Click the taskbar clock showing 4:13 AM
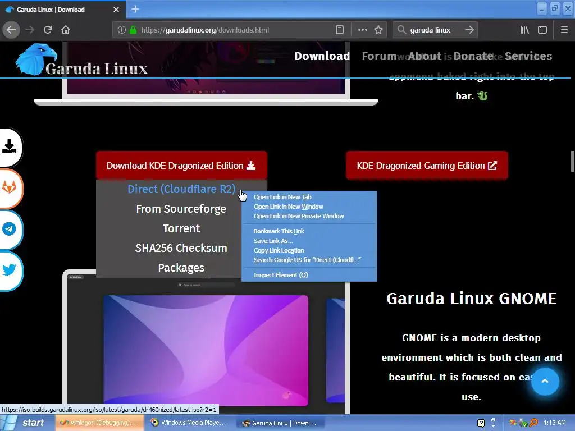The image size is (575, 431). pyautogui.click(x=554, y=423)
